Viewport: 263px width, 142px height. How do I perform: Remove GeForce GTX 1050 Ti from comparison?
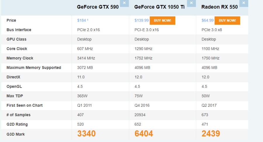[x=191, y=3]
